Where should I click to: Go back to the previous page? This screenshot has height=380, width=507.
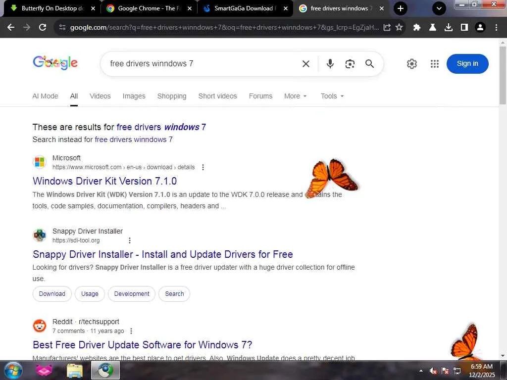click(11, 28)
